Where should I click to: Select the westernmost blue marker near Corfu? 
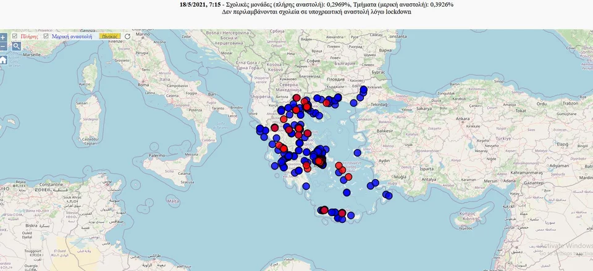coord(260,129)
